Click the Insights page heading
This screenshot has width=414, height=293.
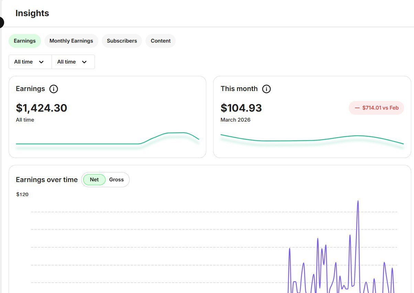point(32,13)
